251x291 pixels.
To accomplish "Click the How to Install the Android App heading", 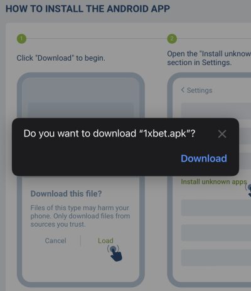I will click(88, 9).
